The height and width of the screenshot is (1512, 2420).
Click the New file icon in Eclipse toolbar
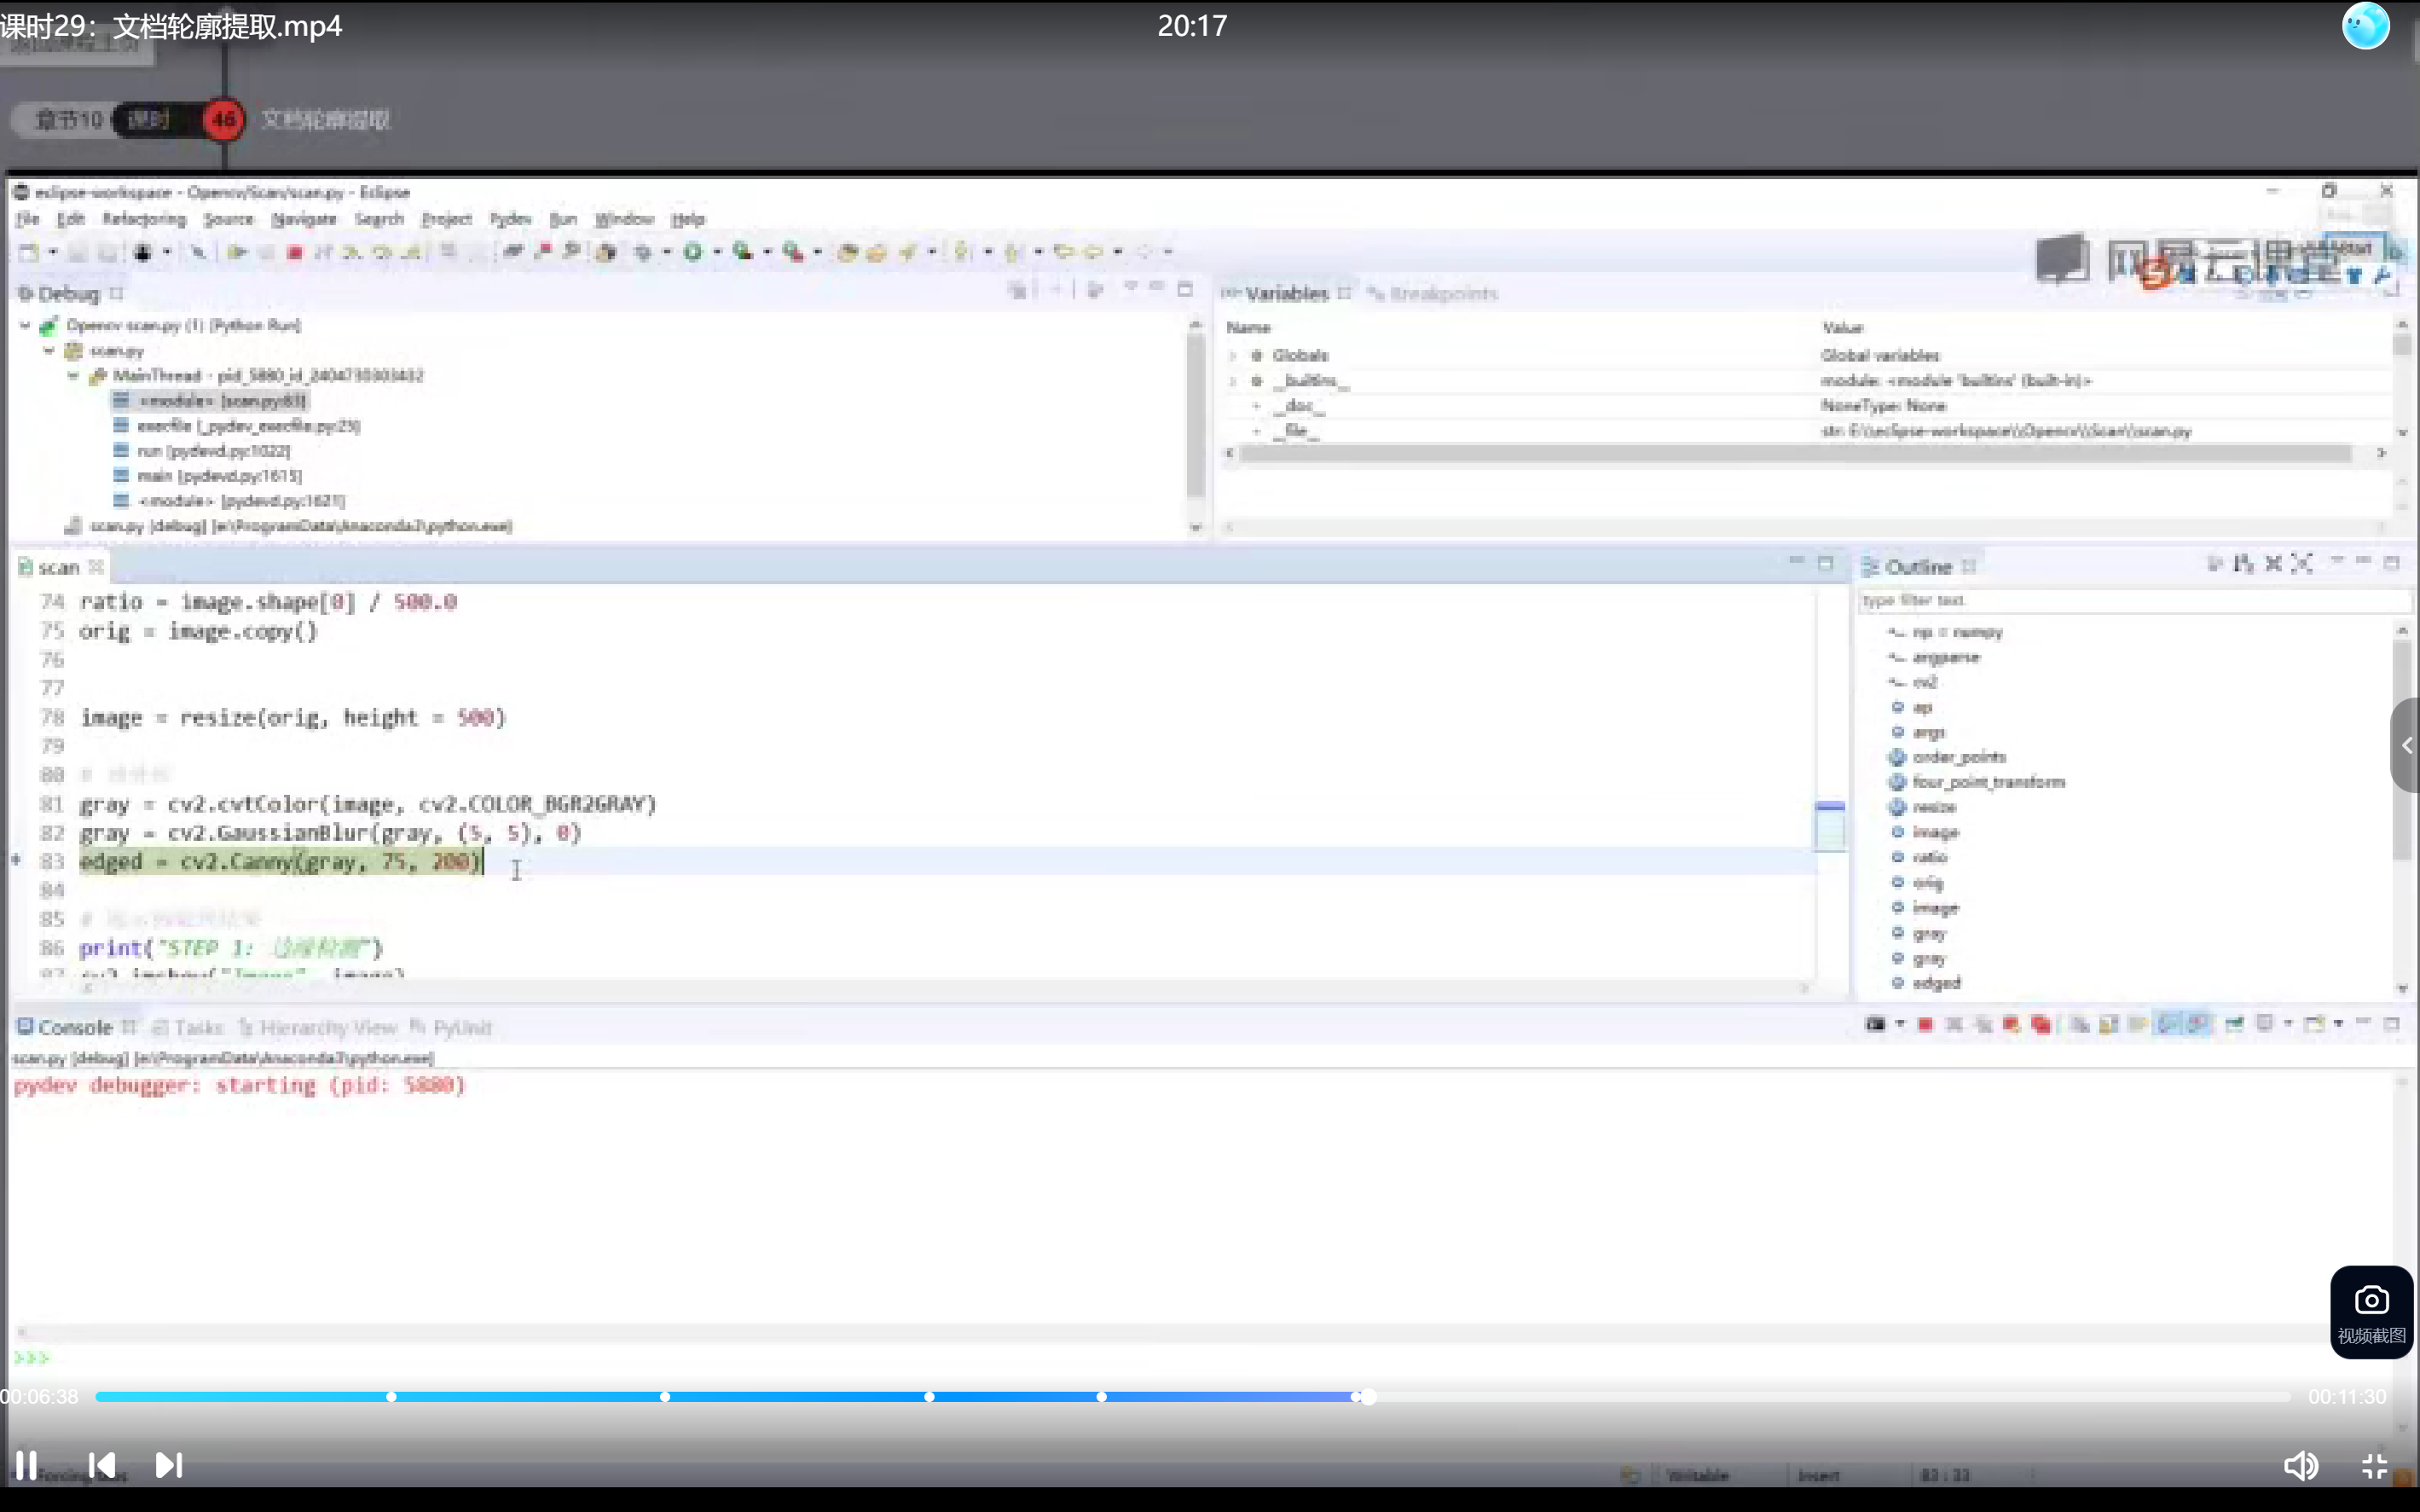pyautogui.click(x=29, y=252)
